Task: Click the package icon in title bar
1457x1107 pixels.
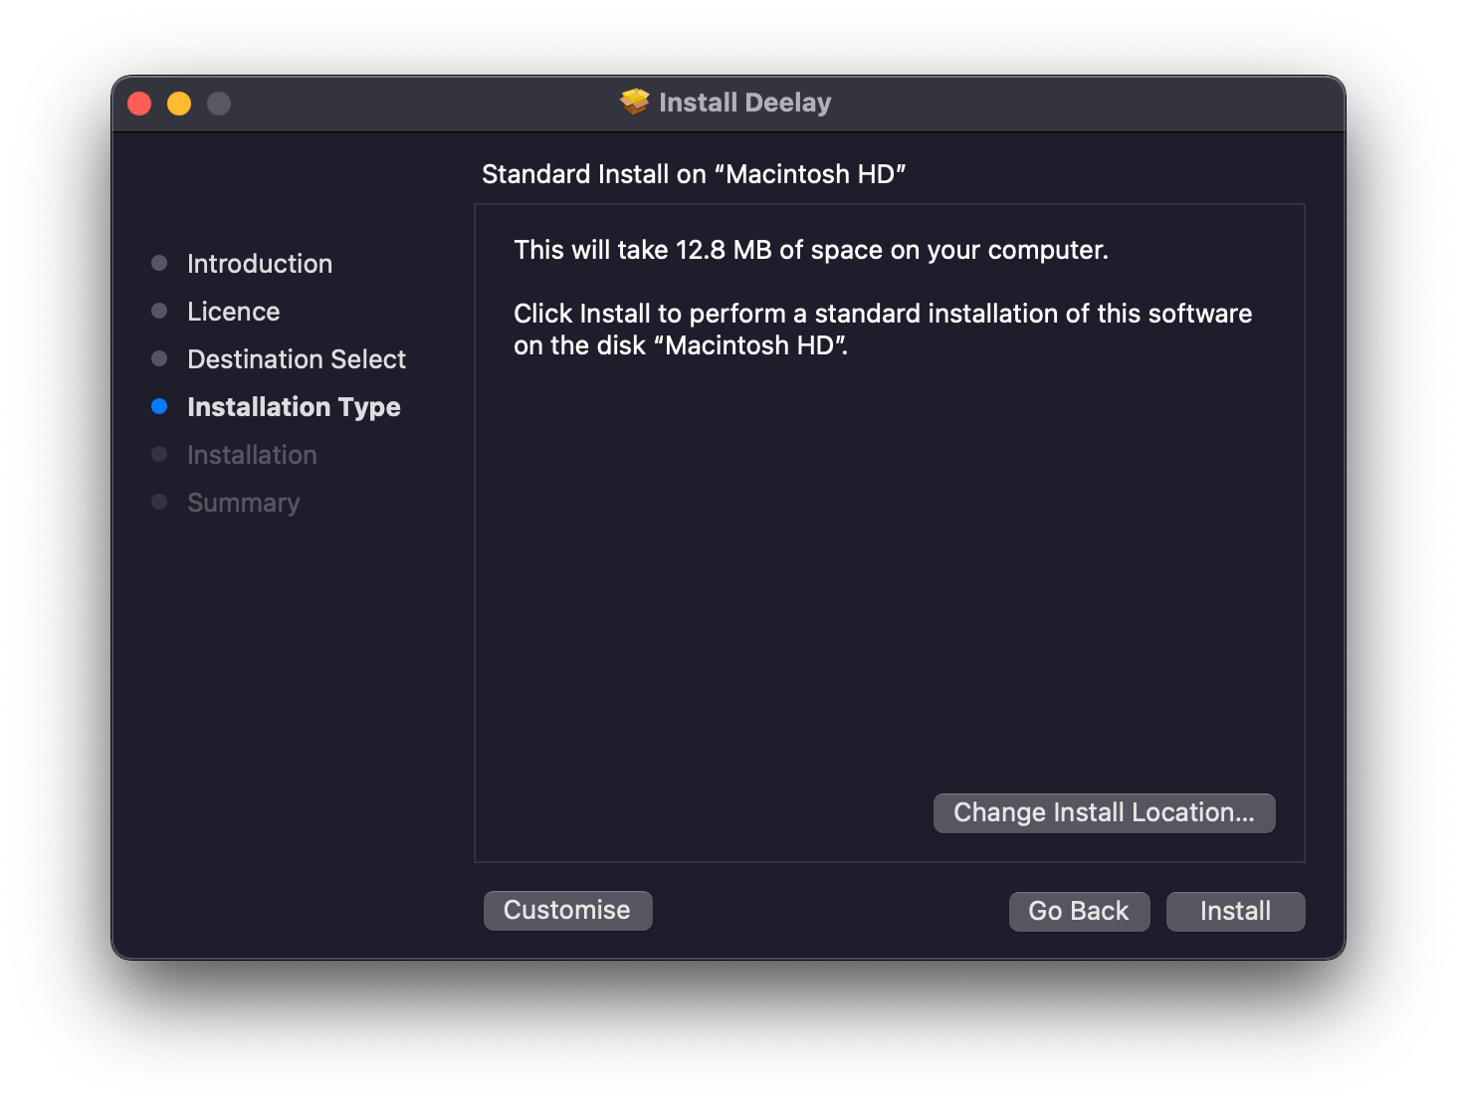Action: (x=634, y=102)
